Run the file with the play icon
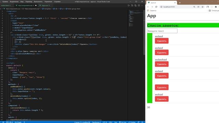This screenshot has height=123, width=219. (x=129, y=5)
